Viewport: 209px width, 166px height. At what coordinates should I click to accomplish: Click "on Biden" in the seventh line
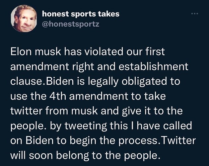click(28, 136)
